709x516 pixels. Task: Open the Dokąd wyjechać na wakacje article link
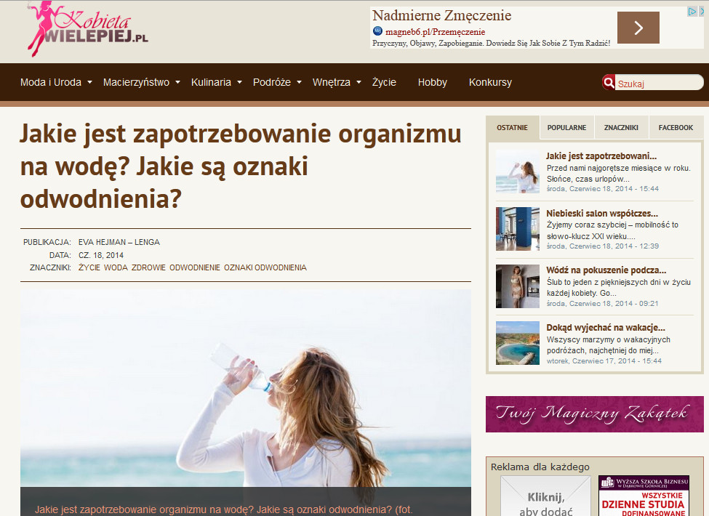[606, 328]
